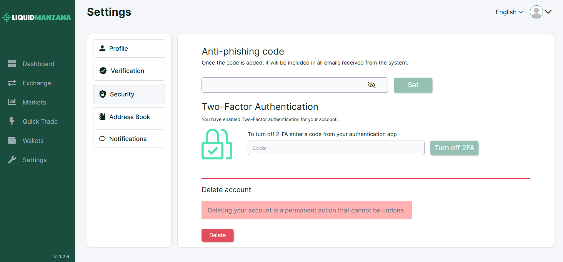Toggle anti-phishing code visibility eye

click(x=371, y=85)
